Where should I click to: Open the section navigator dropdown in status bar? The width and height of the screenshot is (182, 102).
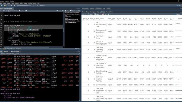[12, 49]
